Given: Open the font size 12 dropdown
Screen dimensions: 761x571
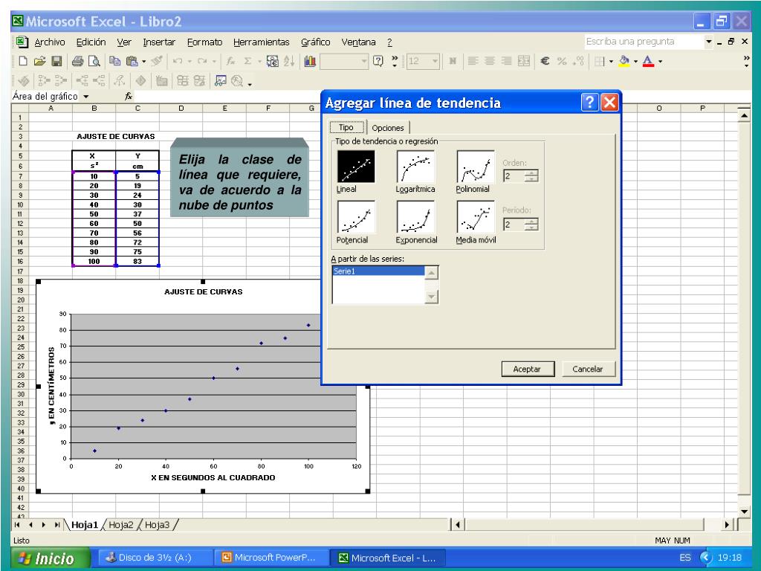Looking at the screenshot, I should [435, 61].
